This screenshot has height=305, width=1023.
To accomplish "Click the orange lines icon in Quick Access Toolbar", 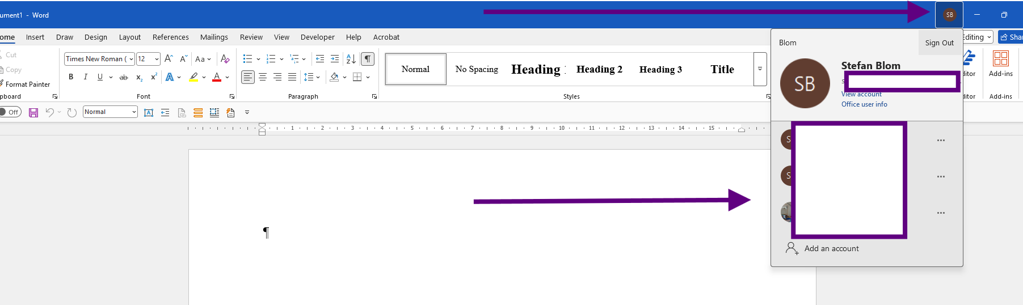I will pyautogui.click(x=198, y=113).
